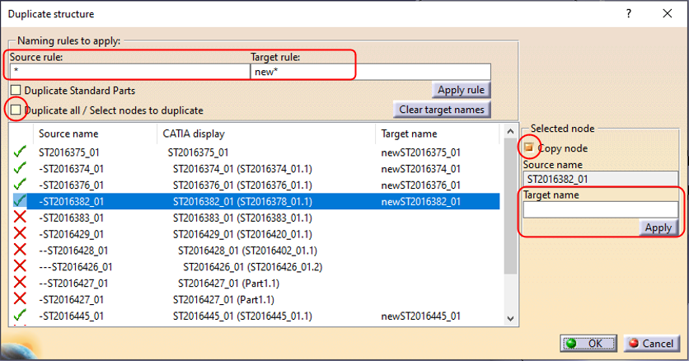Click Apply under Target name field
The image size is (689, 361).
tap(658, 227)
